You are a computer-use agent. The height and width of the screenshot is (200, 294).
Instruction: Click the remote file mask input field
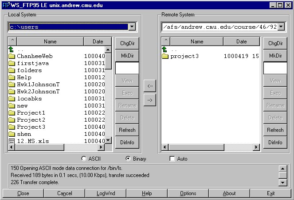click(x=275, y=68)
